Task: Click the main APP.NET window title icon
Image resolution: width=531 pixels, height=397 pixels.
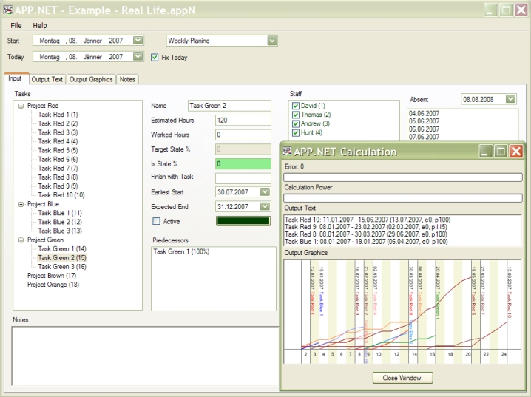Action: coord(8,10)
